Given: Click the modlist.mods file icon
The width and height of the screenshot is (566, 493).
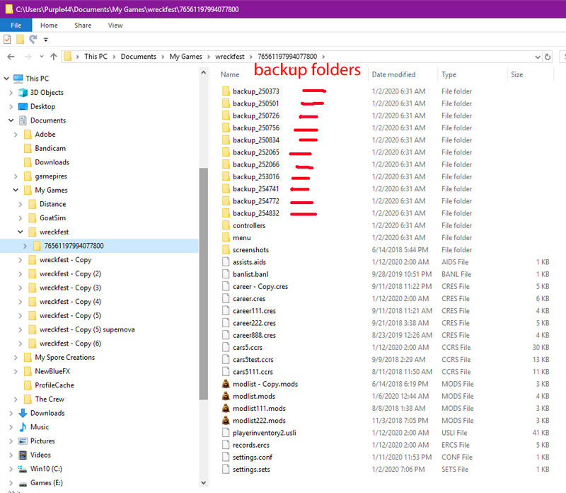Looking at the screenshot, I should [226, 396].
